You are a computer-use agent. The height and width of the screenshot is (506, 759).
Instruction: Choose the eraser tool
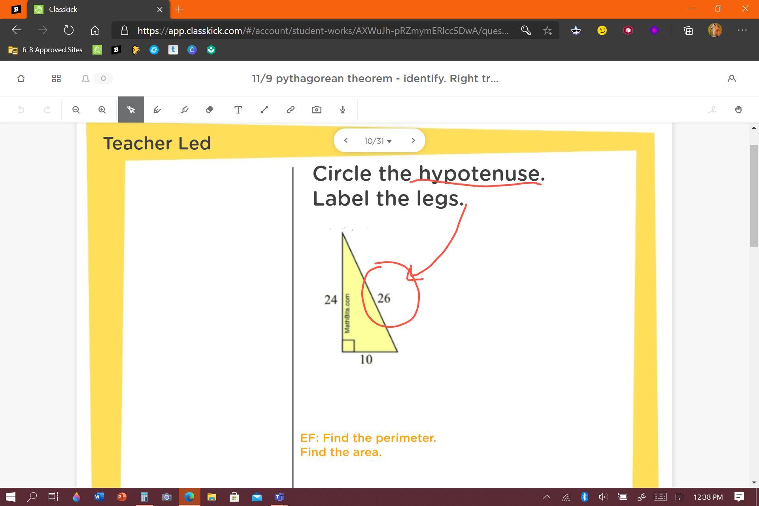coord(210,110)
